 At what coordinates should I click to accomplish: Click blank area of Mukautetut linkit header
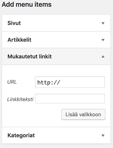[x=76, y=57]
